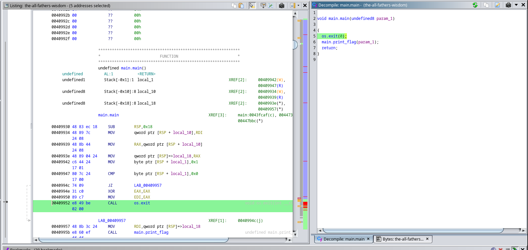
Task: Take a snapshot of the Listing view
Action: (x=282, y=5)
